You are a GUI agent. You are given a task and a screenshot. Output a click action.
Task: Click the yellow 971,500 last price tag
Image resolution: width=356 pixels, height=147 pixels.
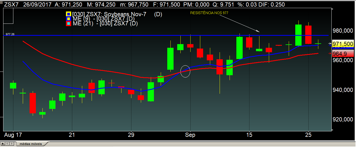click(x=342, y=44)
